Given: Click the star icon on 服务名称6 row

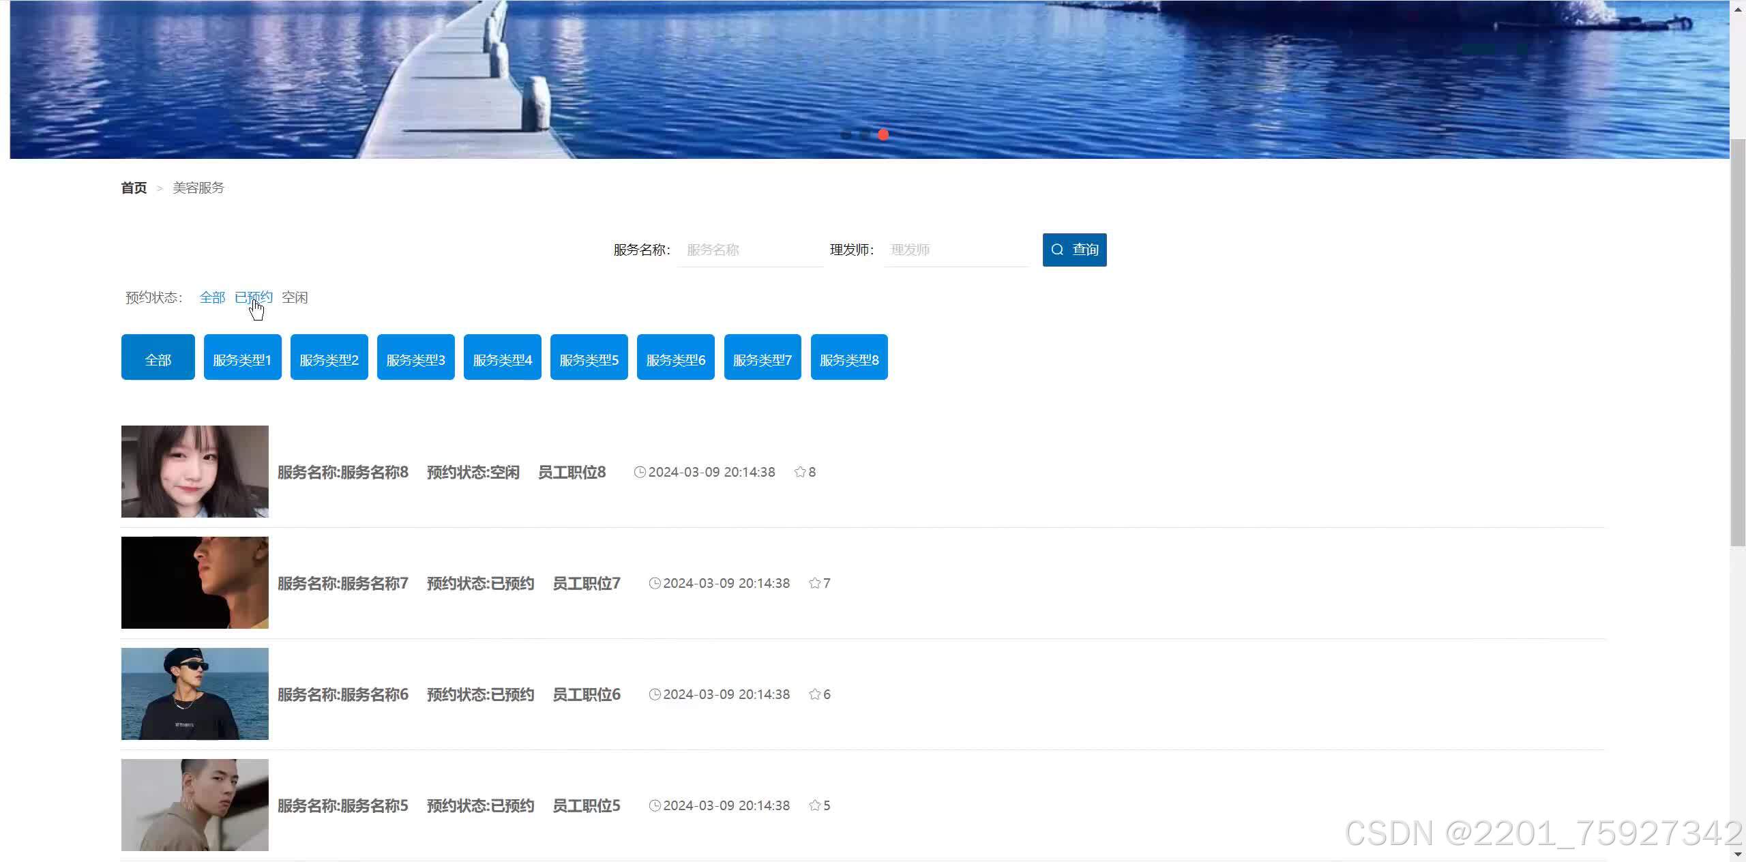Looking at the screenshot, I should click(x=814, y=694).
